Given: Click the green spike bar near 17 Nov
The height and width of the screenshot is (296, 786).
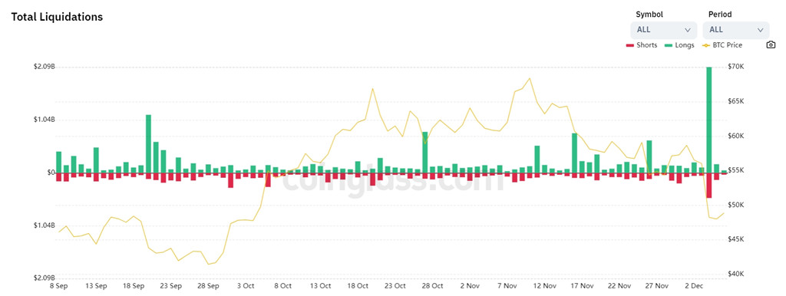Looking at the screenshot, I should [574, 153].
